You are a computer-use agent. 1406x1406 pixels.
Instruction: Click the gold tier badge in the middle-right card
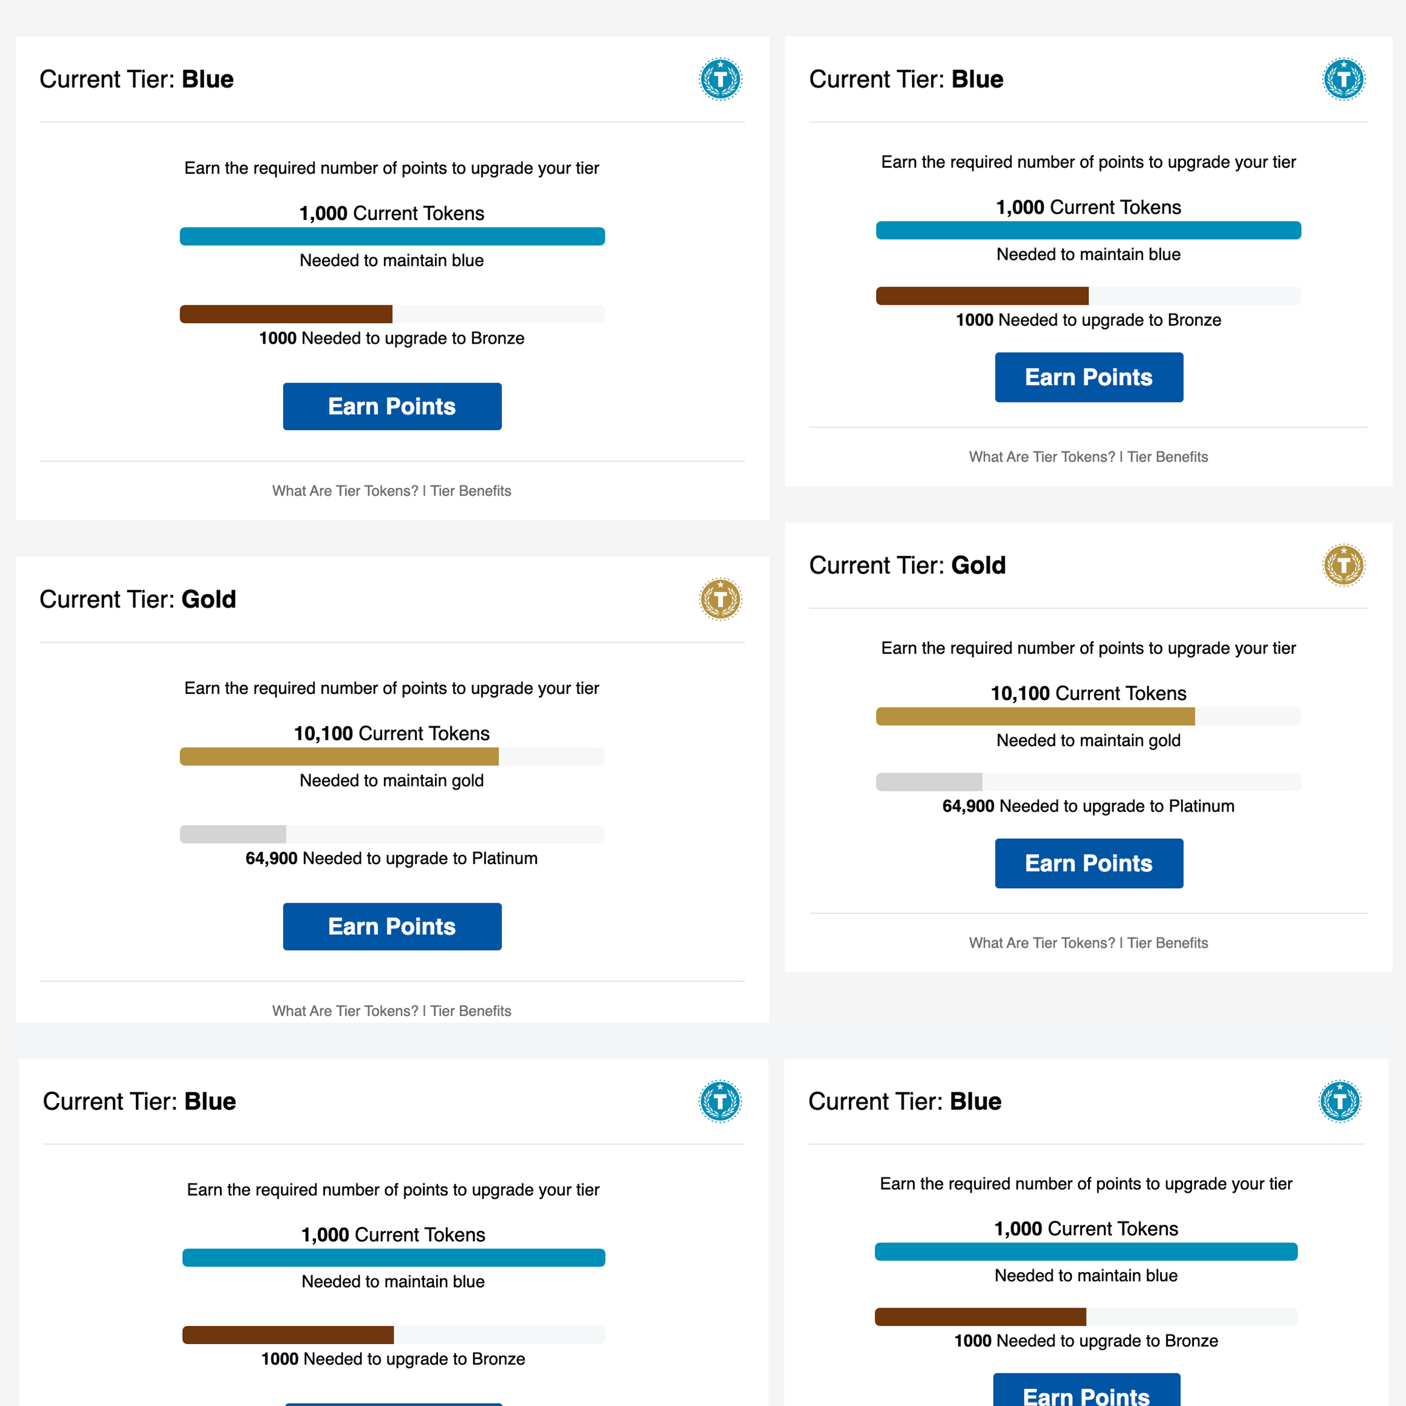(x=1343, y=565)
